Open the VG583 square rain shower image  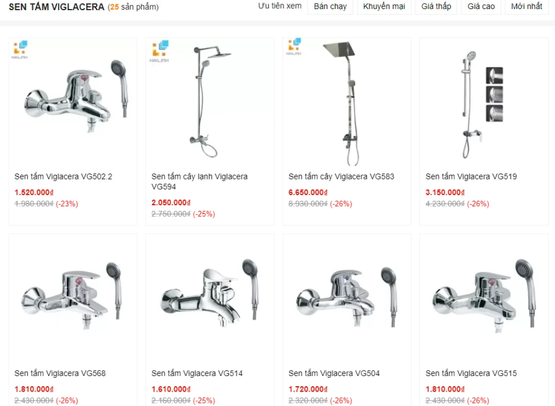coord(344,103)
